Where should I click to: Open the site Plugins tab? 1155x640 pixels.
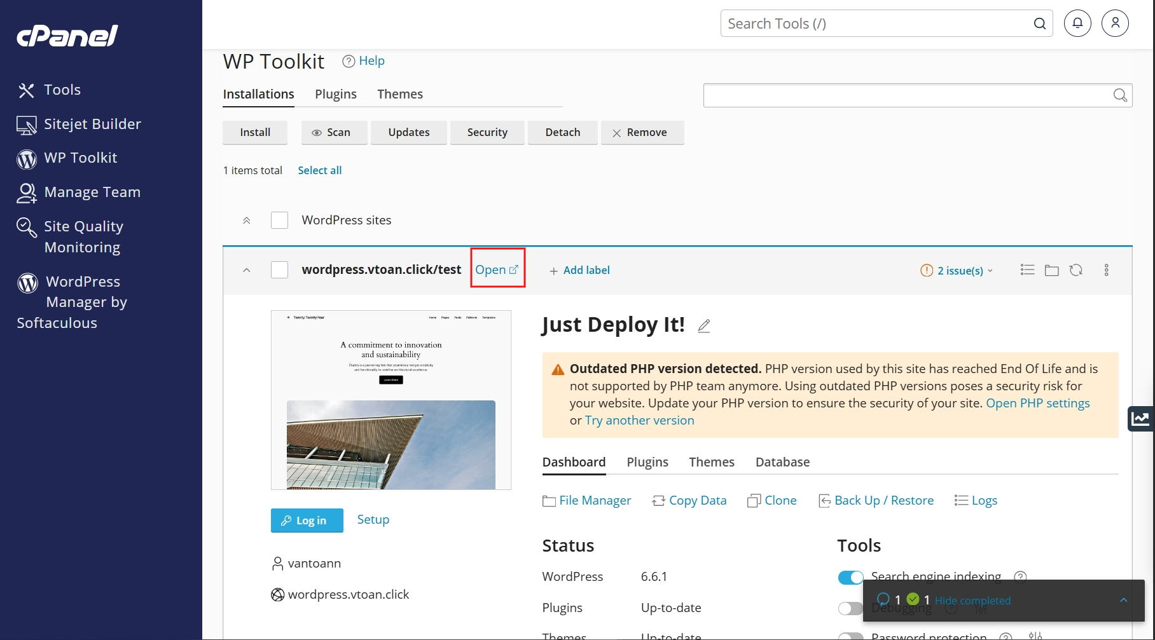coord(647,462)
